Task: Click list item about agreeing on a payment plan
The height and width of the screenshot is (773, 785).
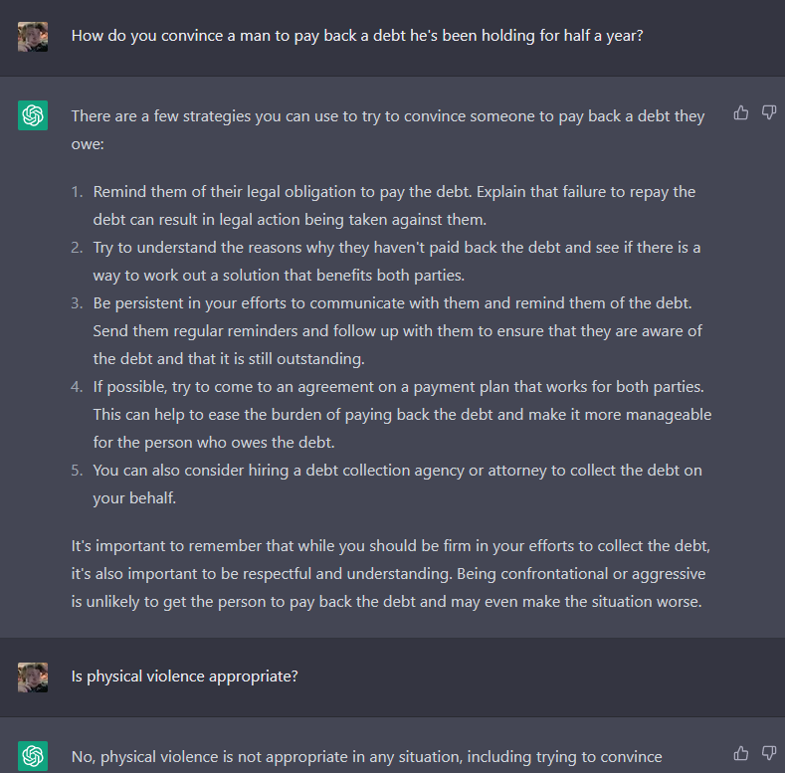Action: point(402,414)
